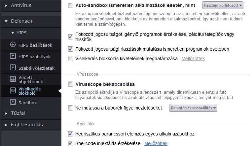Open Mellőzöttek link next to Shellcode injektálás
The image size is (252, 146).
[156, 143]
